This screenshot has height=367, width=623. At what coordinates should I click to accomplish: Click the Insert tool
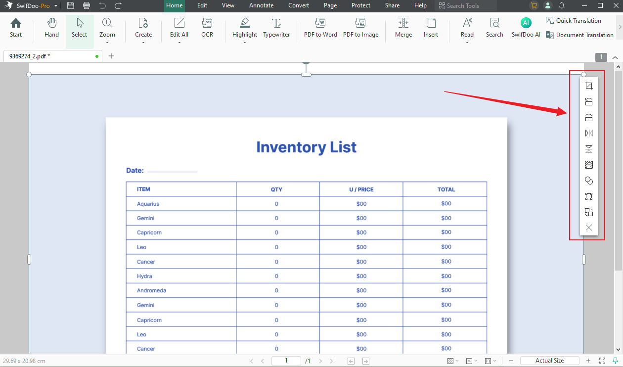click(431, 28)
